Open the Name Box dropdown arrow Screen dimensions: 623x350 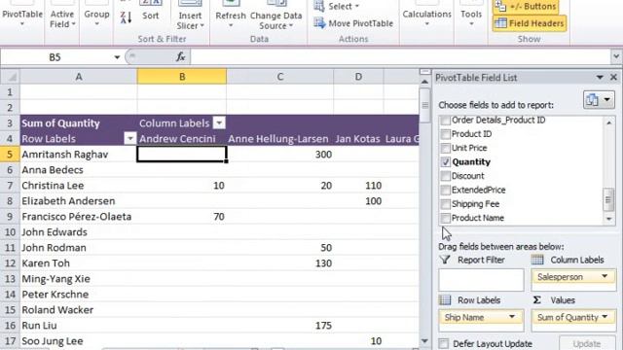[x=117, y=57]
